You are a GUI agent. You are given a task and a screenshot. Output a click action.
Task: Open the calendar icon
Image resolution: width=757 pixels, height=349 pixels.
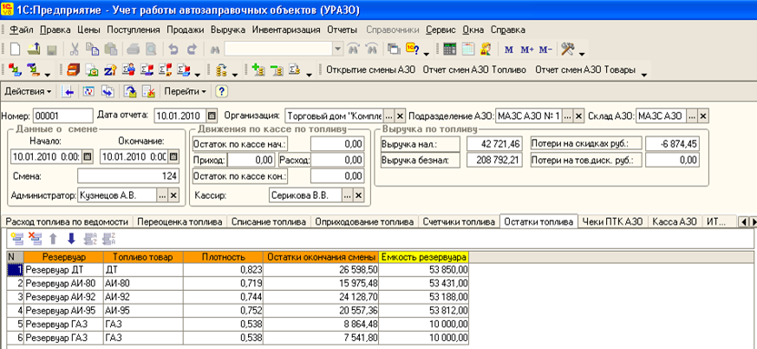(x=468, y=49)
